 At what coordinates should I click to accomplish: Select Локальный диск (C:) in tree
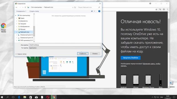27,35
